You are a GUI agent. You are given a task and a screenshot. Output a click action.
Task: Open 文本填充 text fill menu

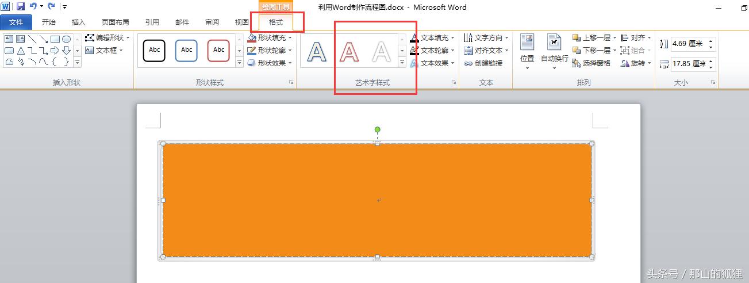tap(433, 37)
